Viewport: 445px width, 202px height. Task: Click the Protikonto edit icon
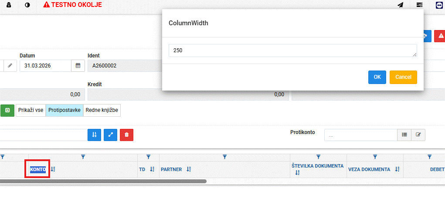418,135
